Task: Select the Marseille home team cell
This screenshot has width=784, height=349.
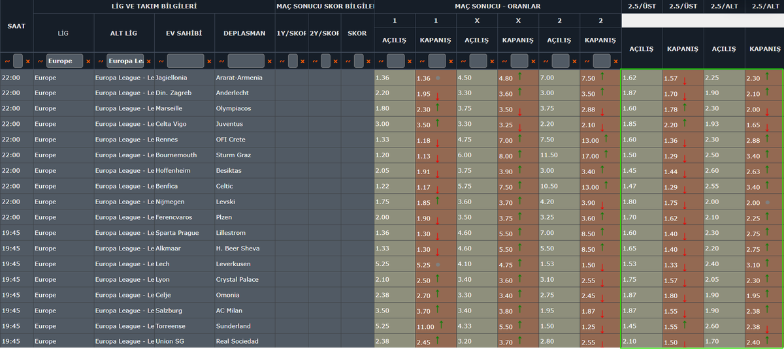Action: [185, 108]
